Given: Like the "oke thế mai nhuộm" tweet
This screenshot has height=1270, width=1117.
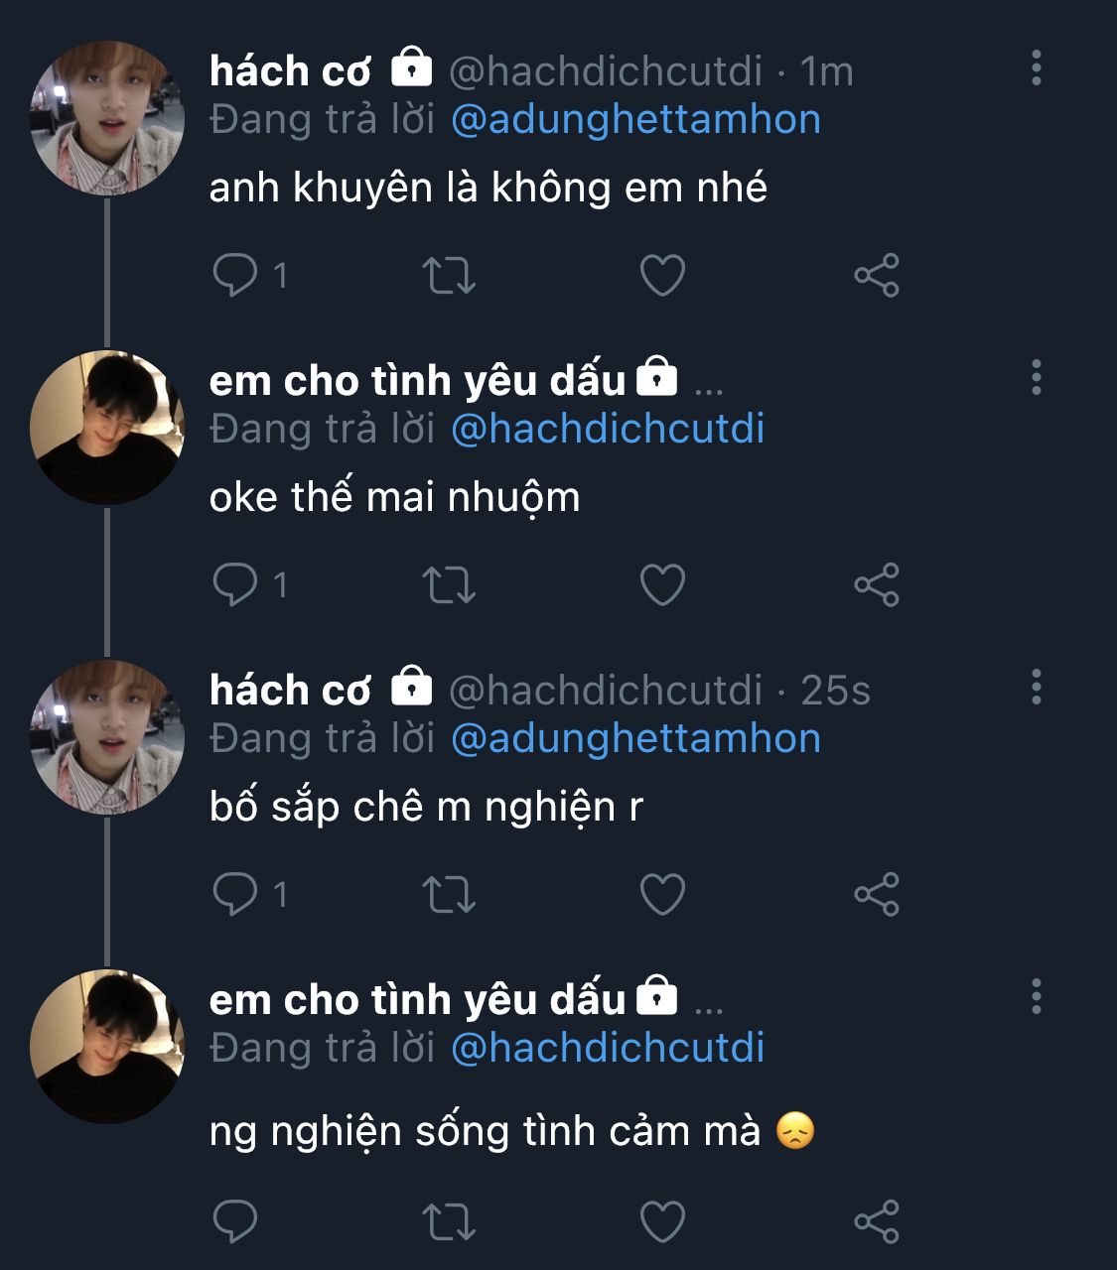Looking at the screenshot, I should coord(662,584).
